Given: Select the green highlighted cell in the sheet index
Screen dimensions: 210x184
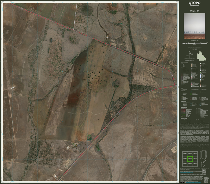Looking at the screenshot, I should 190,159.
